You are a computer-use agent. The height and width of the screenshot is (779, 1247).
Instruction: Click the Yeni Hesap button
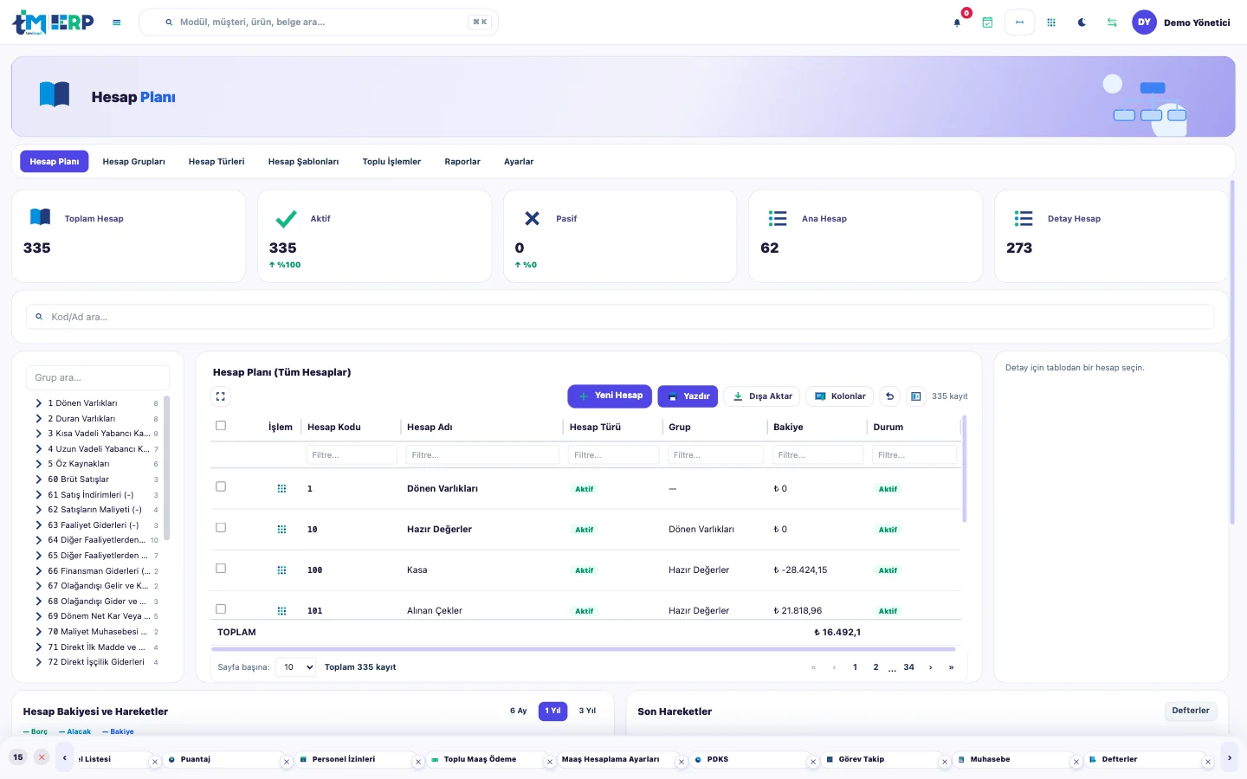pos(611,396)
